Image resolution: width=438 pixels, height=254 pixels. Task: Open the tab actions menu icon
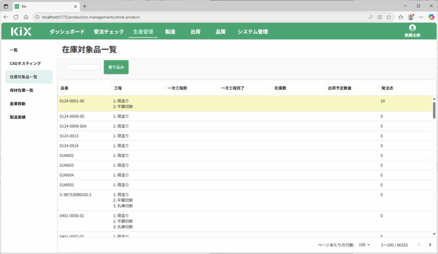(x=6, y=6)
